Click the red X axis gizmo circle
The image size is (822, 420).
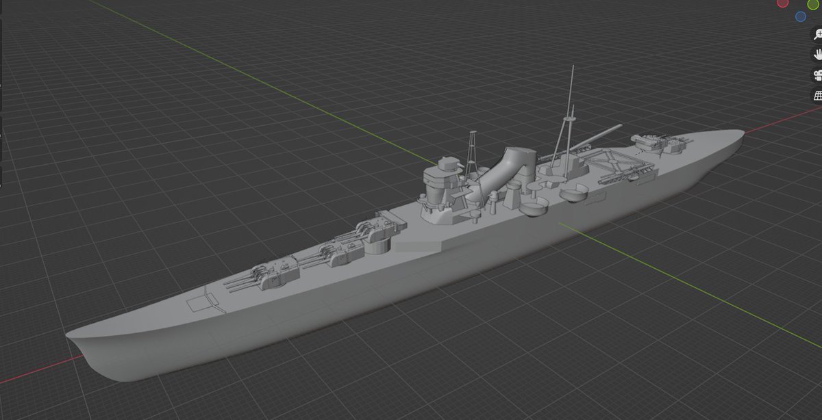pyautogui.click(x=783, y=3)
